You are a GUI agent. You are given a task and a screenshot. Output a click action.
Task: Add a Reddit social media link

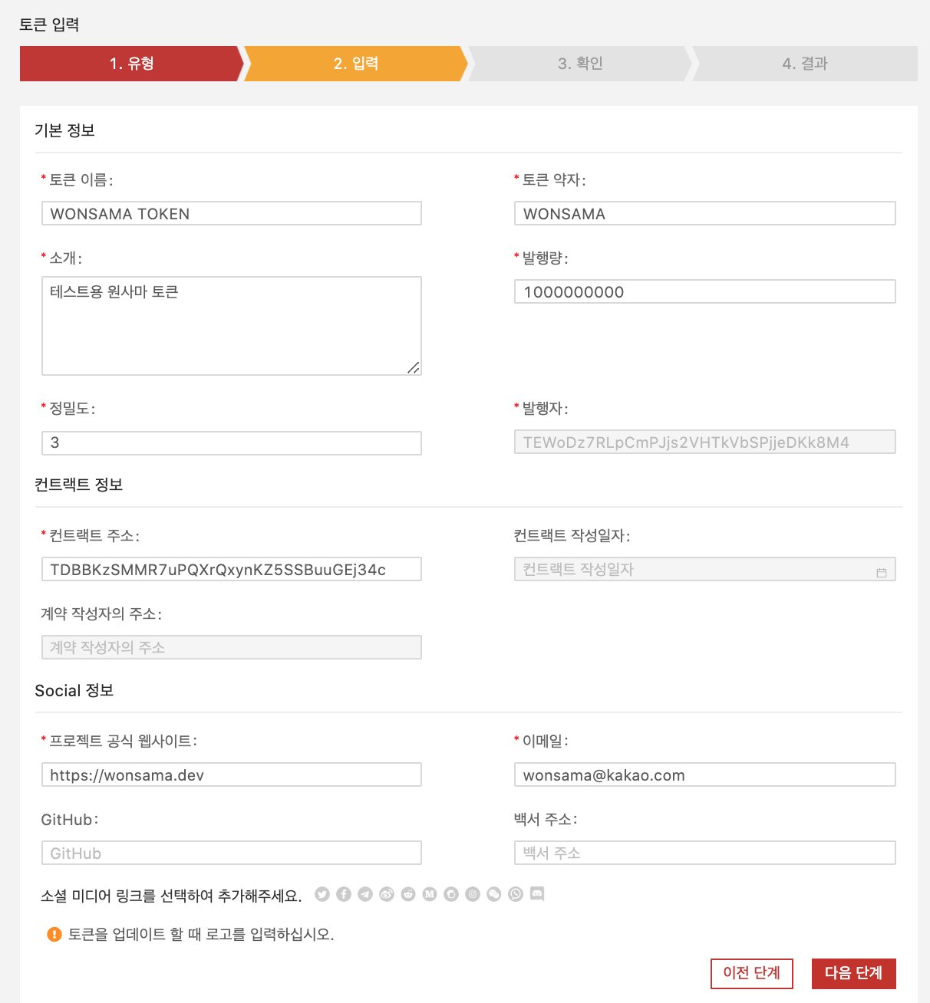pyautogui.click(x=408, y=894)
